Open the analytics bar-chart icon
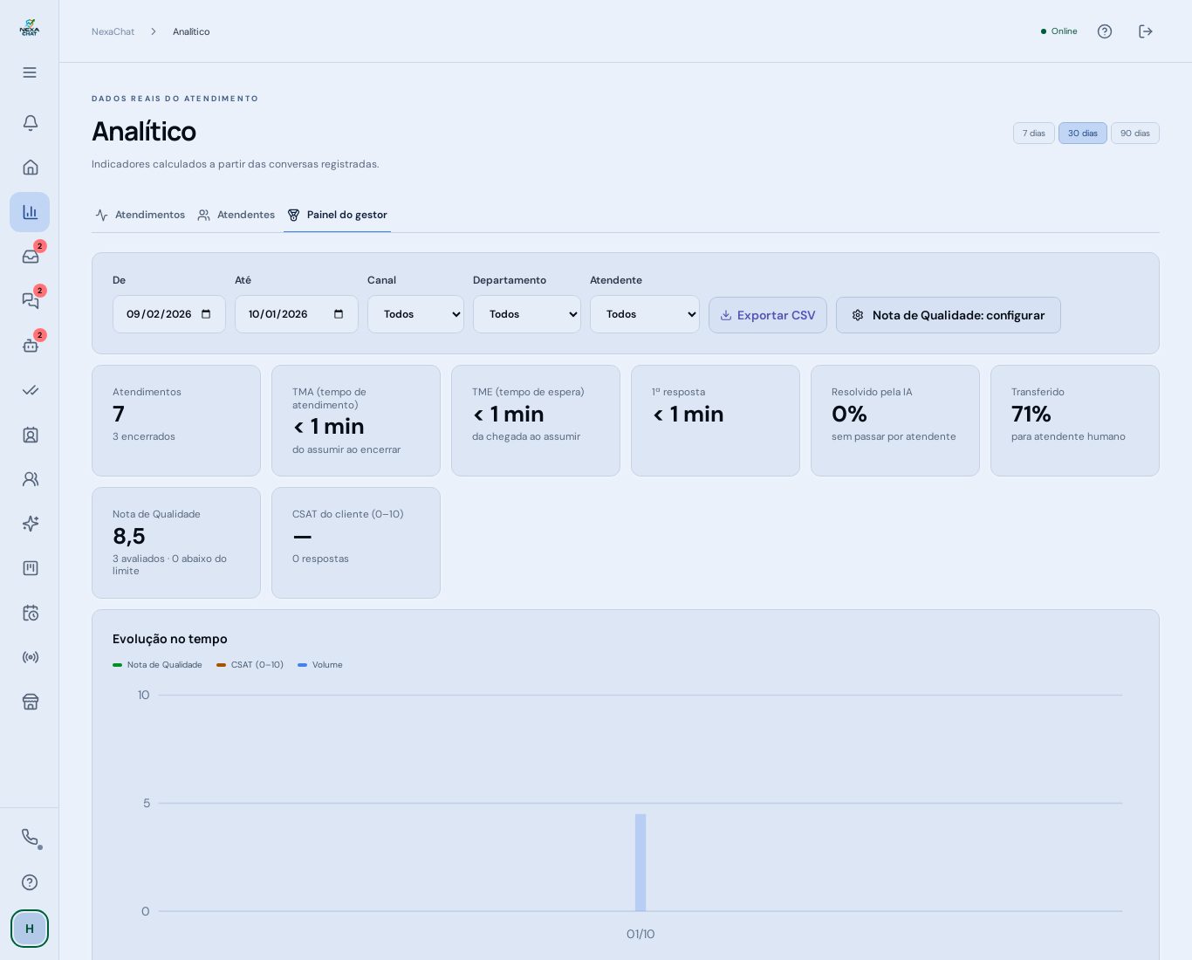The image size is (1192, 960). (x=30, y=212)
